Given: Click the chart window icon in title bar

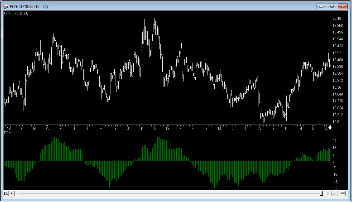Looking at the screenshot, I should pyautogui.click(x=6, y=6).
